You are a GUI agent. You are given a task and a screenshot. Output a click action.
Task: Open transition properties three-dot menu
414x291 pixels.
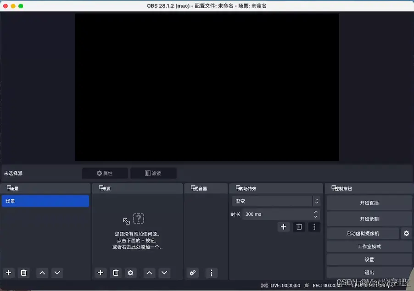pyautogui.click(x=314, y=227)
